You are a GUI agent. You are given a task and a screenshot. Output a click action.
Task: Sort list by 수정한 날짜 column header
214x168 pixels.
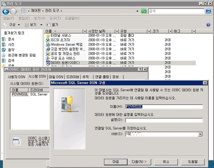[101, 32]
